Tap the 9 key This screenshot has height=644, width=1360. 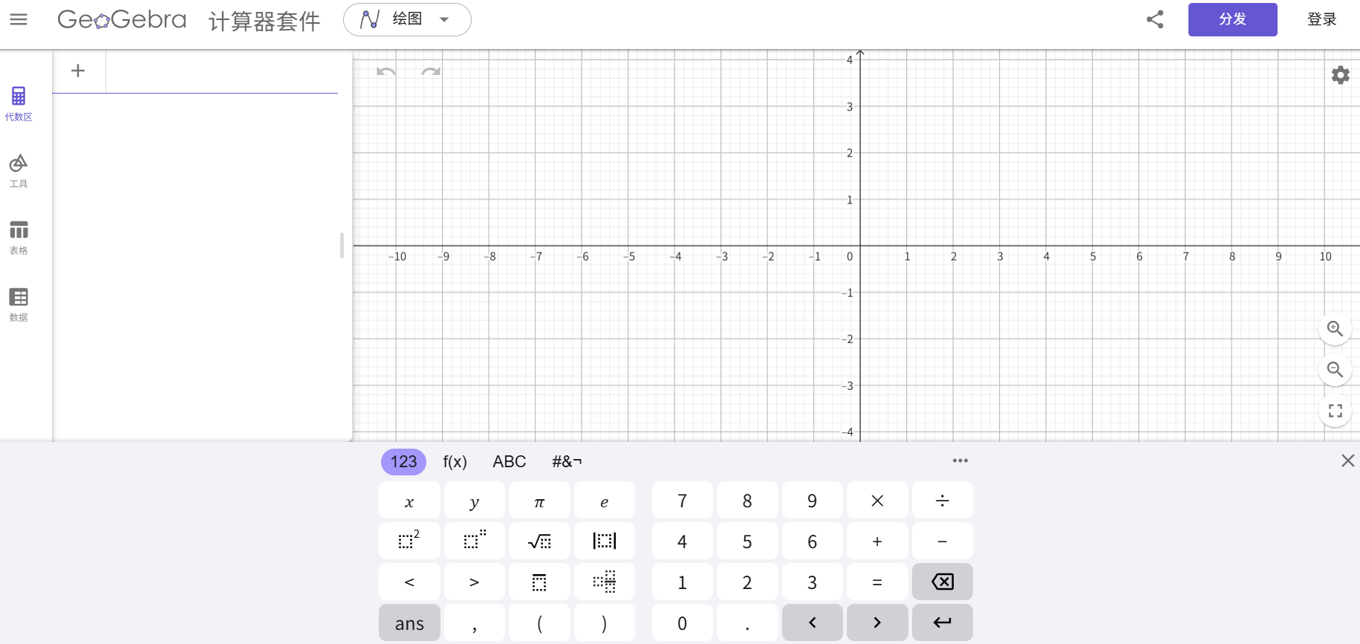(x=813, y=501)
